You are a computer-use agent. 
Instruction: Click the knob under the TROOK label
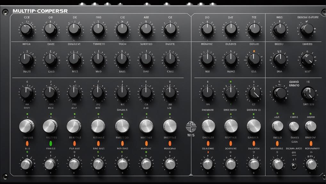tap(122, 60)
